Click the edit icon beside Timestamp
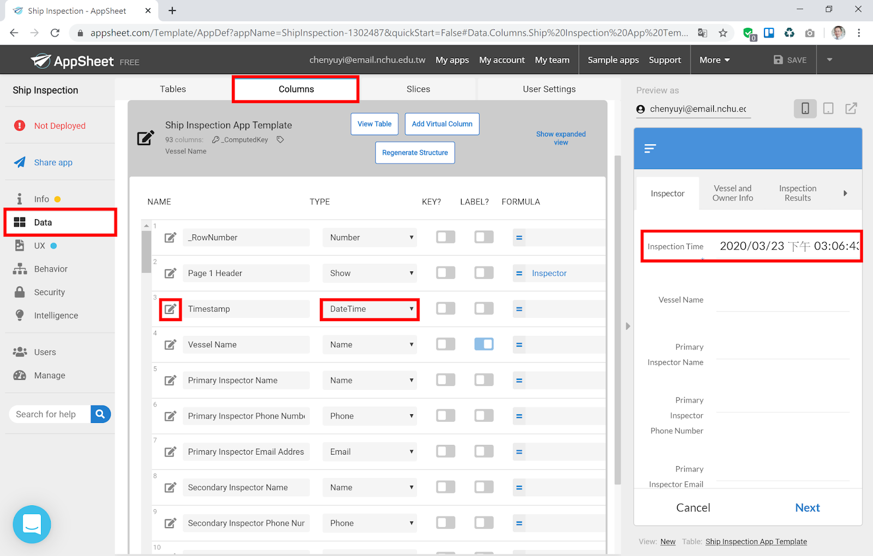 pos(171,309)
